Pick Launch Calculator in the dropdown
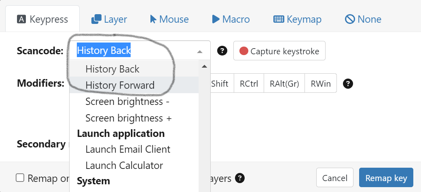The image size is (421, 192). 124,165
